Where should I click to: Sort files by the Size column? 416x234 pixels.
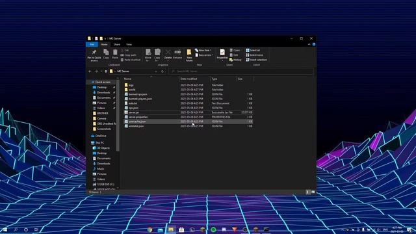245,79
